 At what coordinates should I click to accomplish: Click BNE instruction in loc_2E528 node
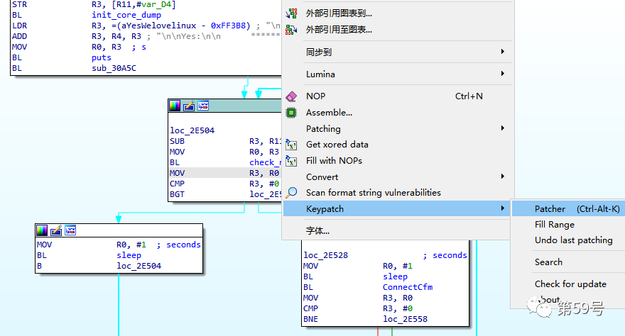tap(310, 319)
